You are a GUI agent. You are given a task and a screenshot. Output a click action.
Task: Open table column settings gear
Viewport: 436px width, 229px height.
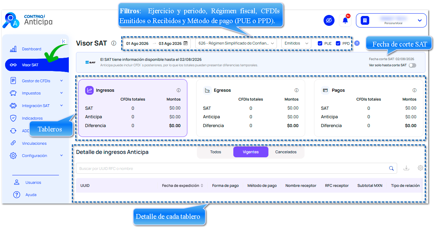[x=420, y=168]
